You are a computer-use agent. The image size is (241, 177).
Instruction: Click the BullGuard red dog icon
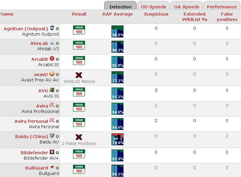click(52, 168)
